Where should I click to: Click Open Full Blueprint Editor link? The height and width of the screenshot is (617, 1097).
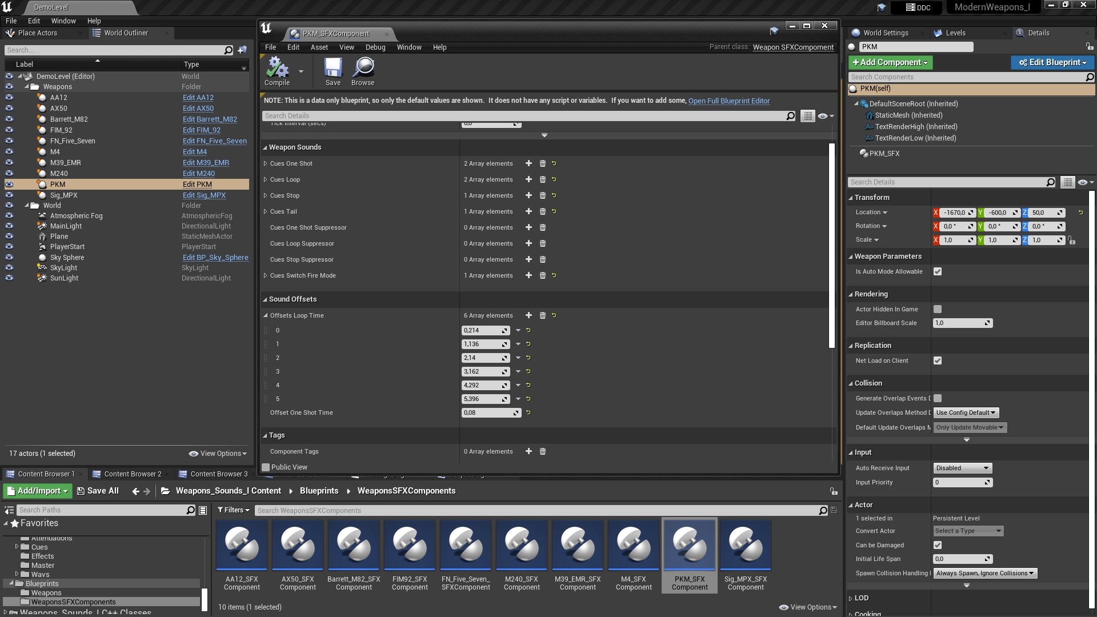pyautogui.click(x=729, y=101)
